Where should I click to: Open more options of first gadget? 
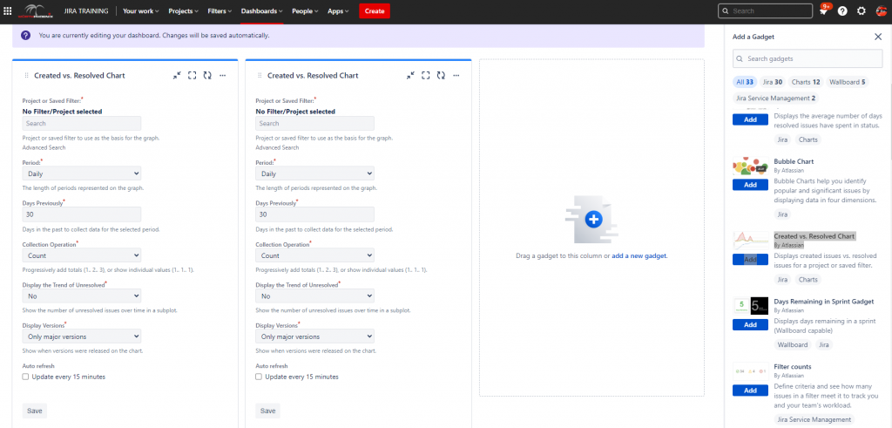[x=222, y=75]
